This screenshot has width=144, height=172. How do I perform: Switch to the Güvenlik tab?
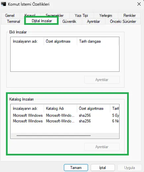pyautogui.click(x=69, y=21)
